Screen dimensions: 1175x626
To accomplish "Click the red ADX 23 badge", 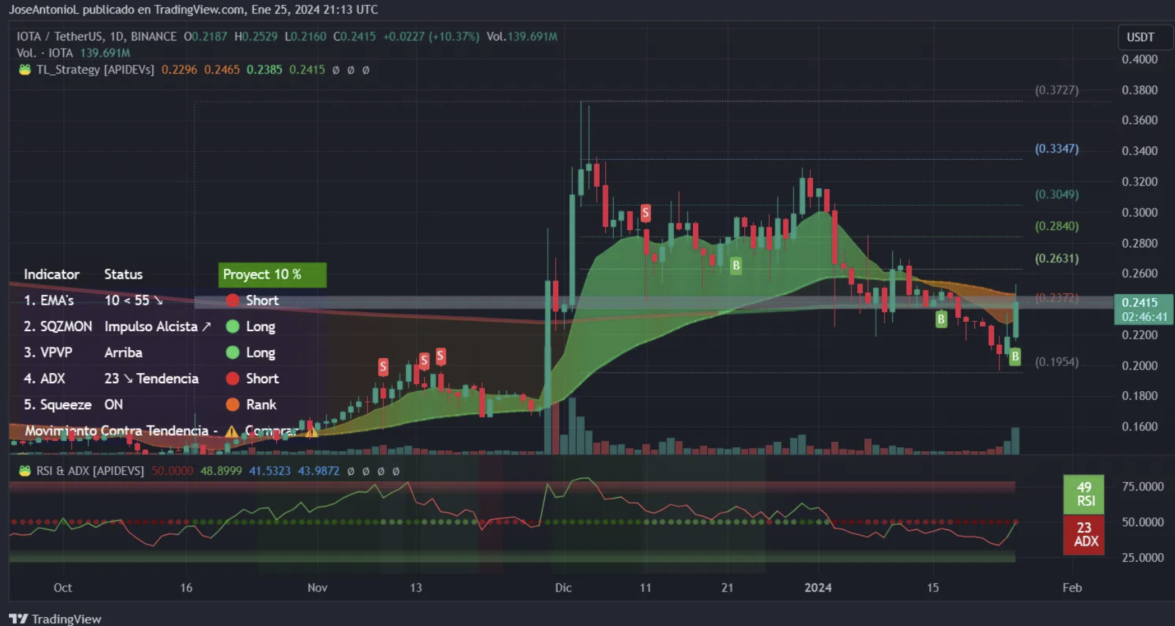I will (1084, 535).
